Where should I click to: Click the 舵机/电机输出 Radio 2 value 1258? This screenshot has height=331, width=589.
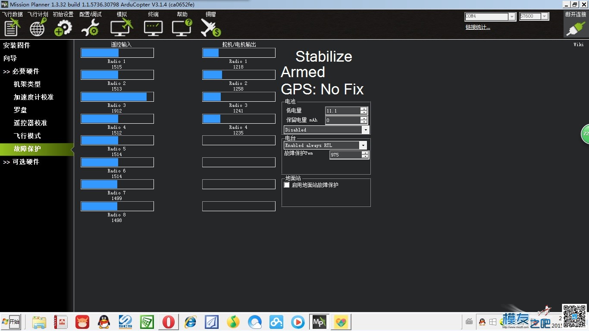click(x=238, y=89)
